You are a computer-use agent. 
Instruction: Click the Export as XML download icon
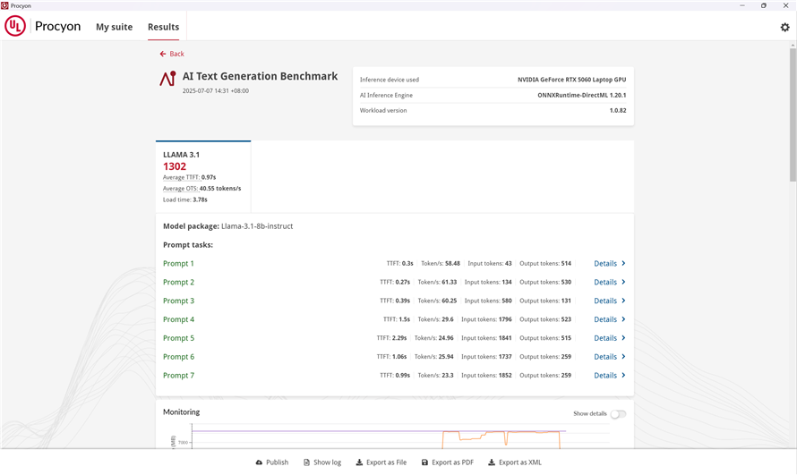[x=492, y=462]
